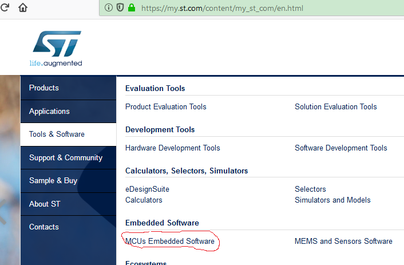404x265 pixels.
Task: Click the tracking protection shield icon
Action: coord(120,8)
